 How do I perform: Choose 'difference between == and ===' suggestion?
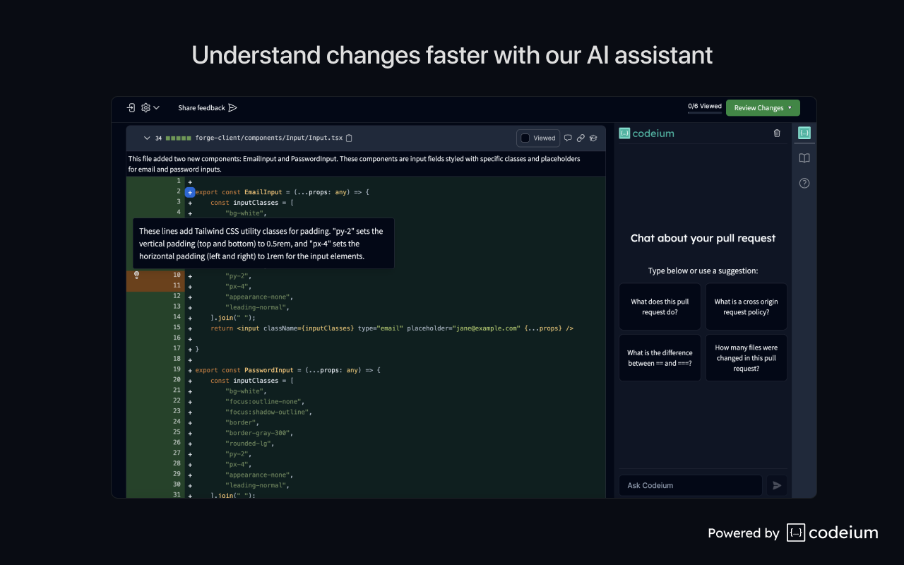coord(660,358)
